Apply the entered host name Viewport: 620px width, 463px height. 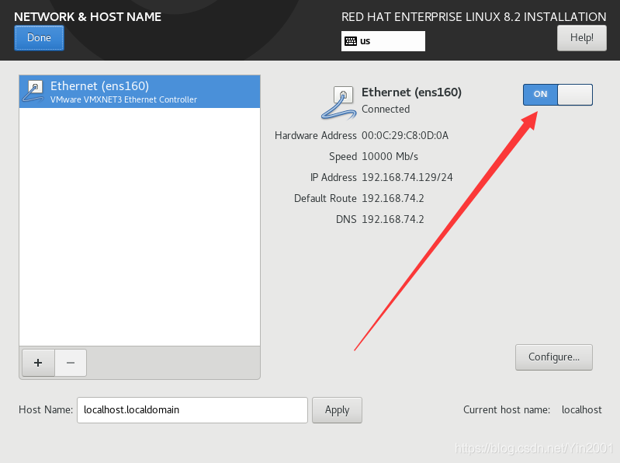point(337,410)
